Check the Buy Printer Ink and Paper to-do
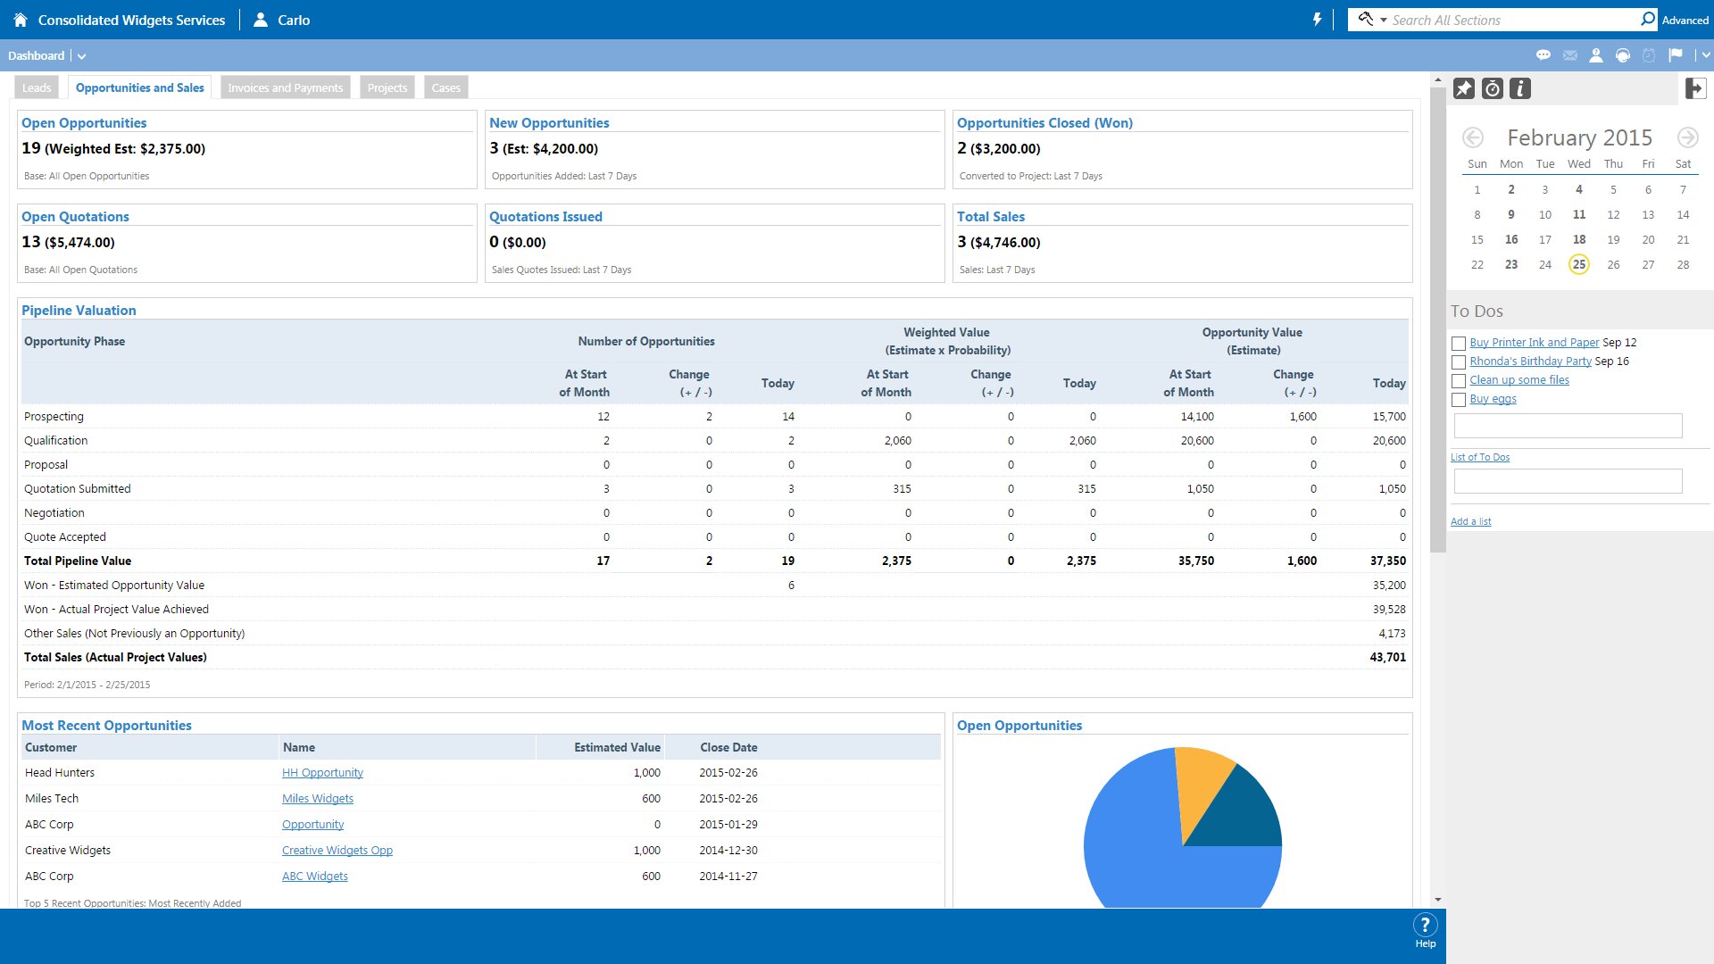The height and width of the screenshot is (964, 1714). coord(1459,344)
